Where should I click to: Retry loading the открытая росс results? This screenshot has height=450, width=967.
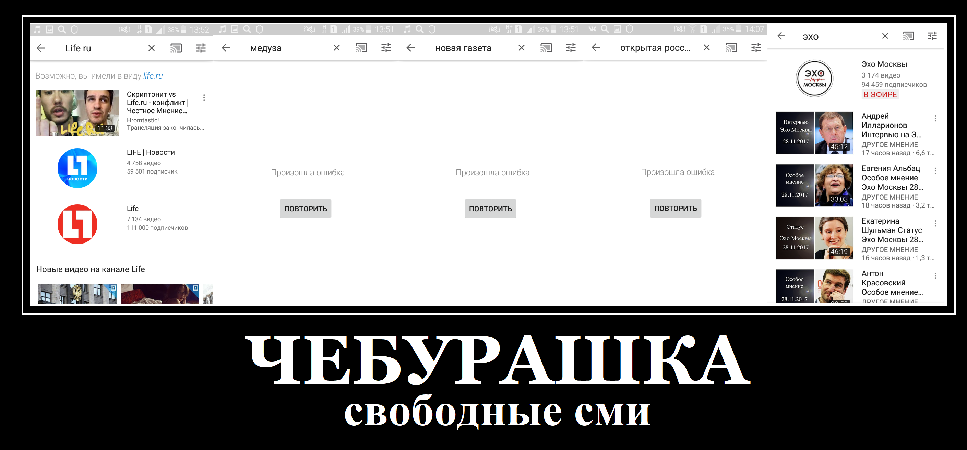pyautogui.click(x=675, y=209)
